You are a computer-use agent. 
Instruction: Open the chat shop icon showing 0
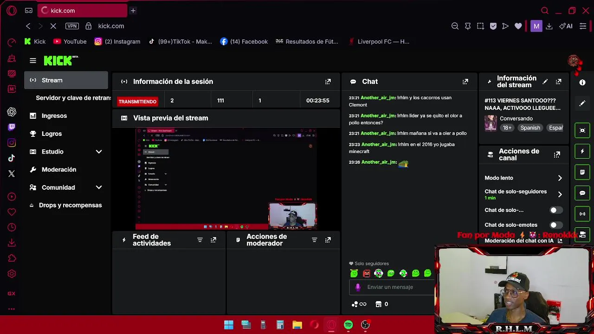(381, 304)
